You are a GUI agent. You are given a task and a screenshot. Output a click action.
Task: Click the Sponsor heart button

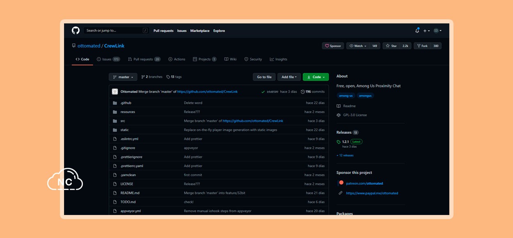(x=333, y=46)
